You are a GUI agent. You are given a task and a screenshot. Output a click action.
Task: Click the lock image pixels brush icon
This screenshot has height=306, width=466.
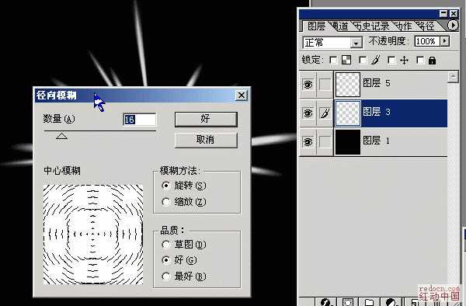(x=376, y=60)
